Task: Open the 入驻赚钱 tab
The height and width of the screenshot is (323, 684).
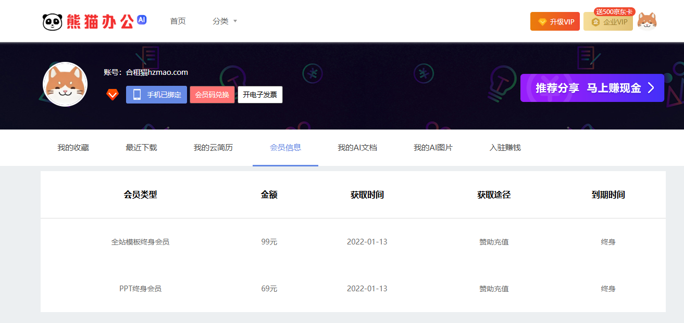Action: 505,148
